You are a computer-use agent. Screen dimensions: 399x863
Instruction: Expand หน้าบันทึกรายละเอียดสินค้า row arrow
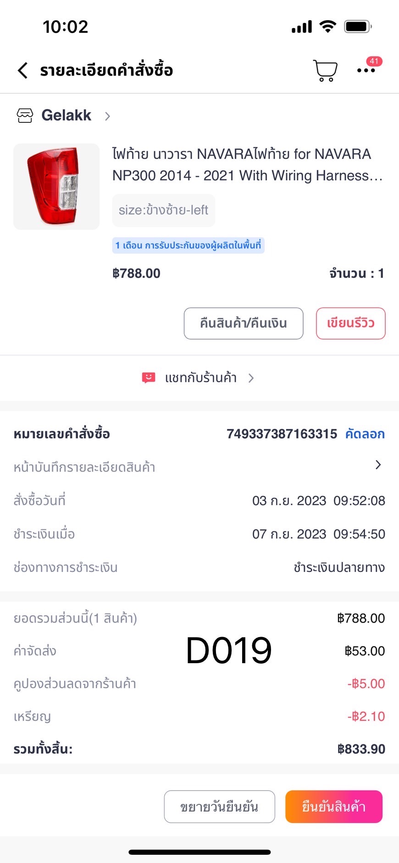(378, 465)
